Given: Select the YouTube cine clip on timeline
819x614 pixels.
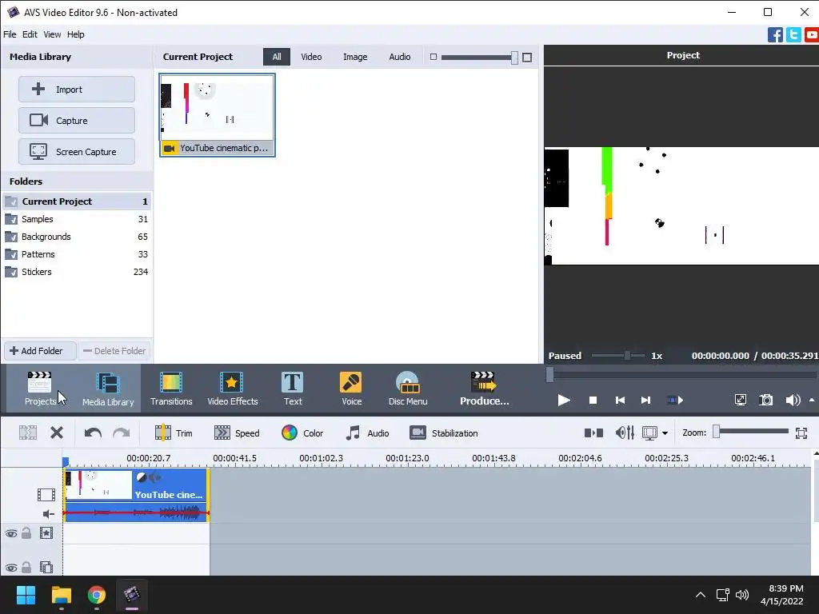Looking at the screenshot, I should (136, 494).
